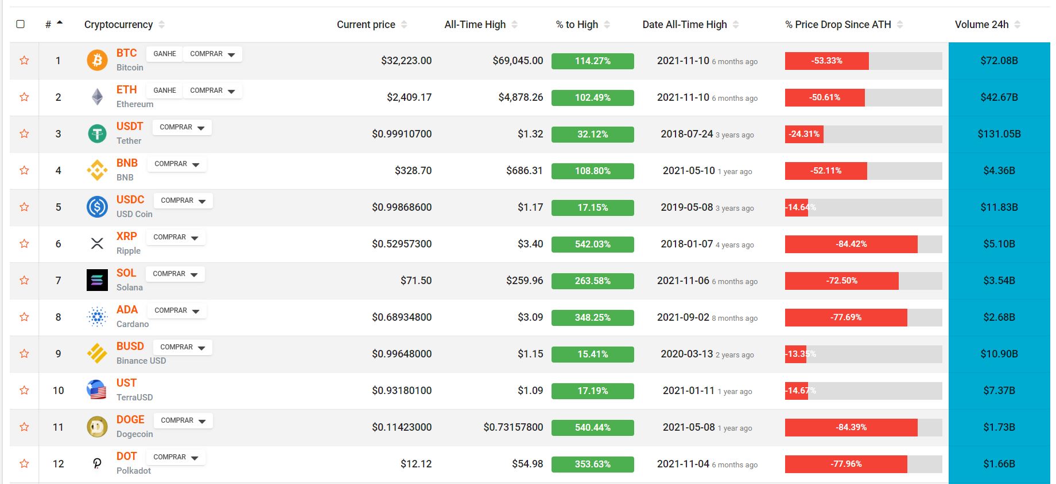Viewport: 1056px width, 484px height.
Task: Open the BTC ticker link
Action: [x=126, y=53]
